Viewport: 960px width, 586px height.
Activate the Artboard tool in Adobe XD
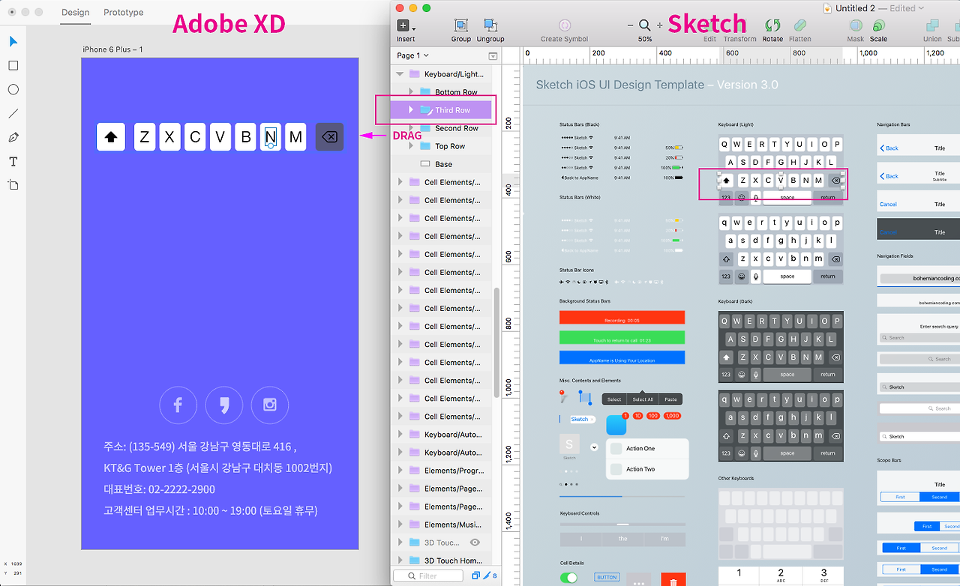[x=13, y=184]
